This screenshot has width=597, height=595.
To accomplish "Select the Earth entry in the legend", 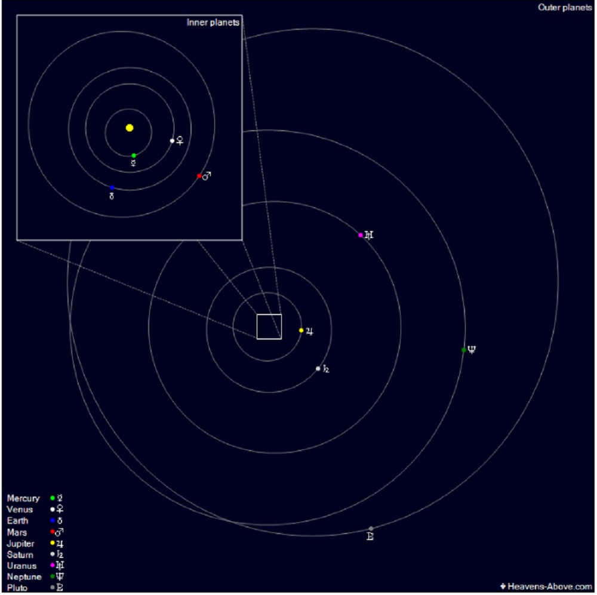I will pyautogui.click(x=18, y=521).
